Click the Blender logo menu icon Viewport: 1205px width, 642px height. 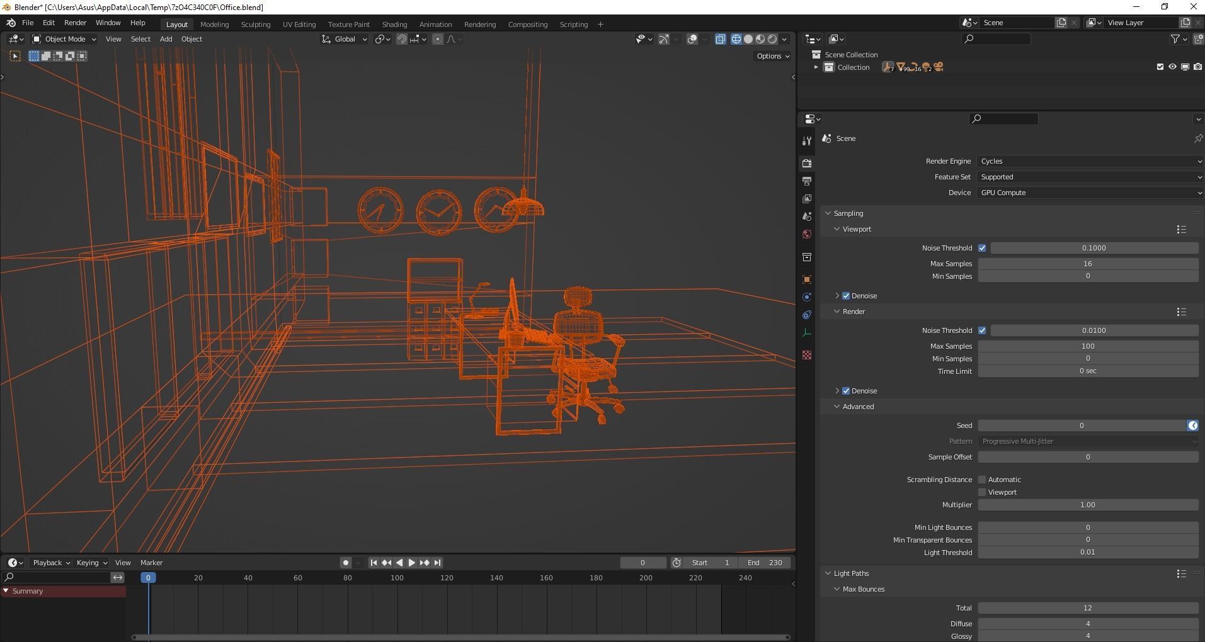pyautogui.click(x=11, y=23)
